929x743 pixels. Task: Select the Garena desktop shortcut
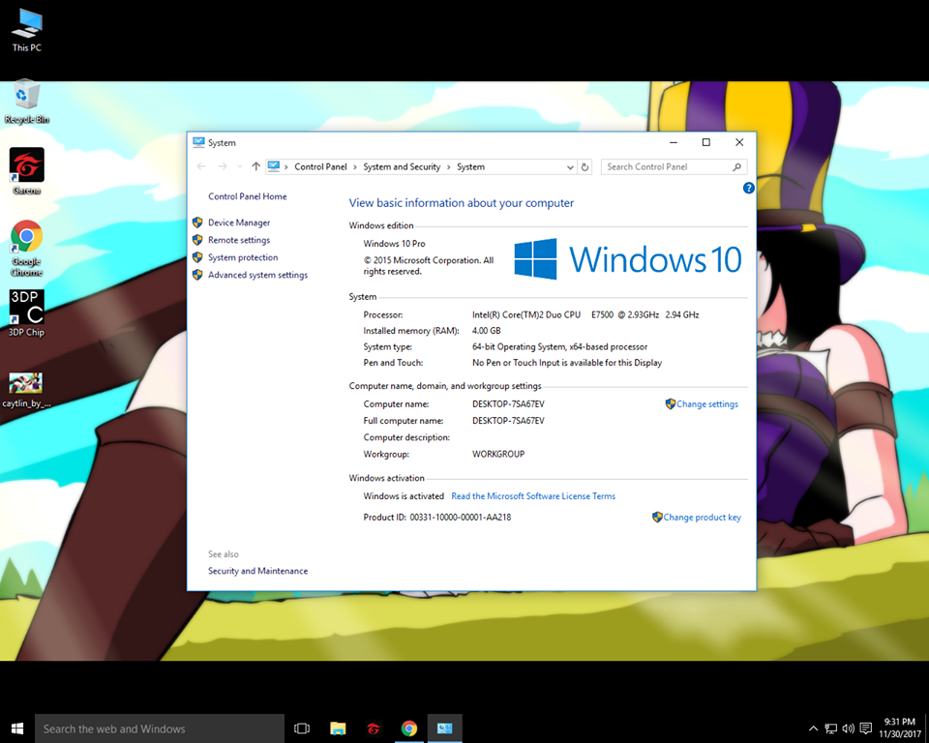click(x=27, y=172)
